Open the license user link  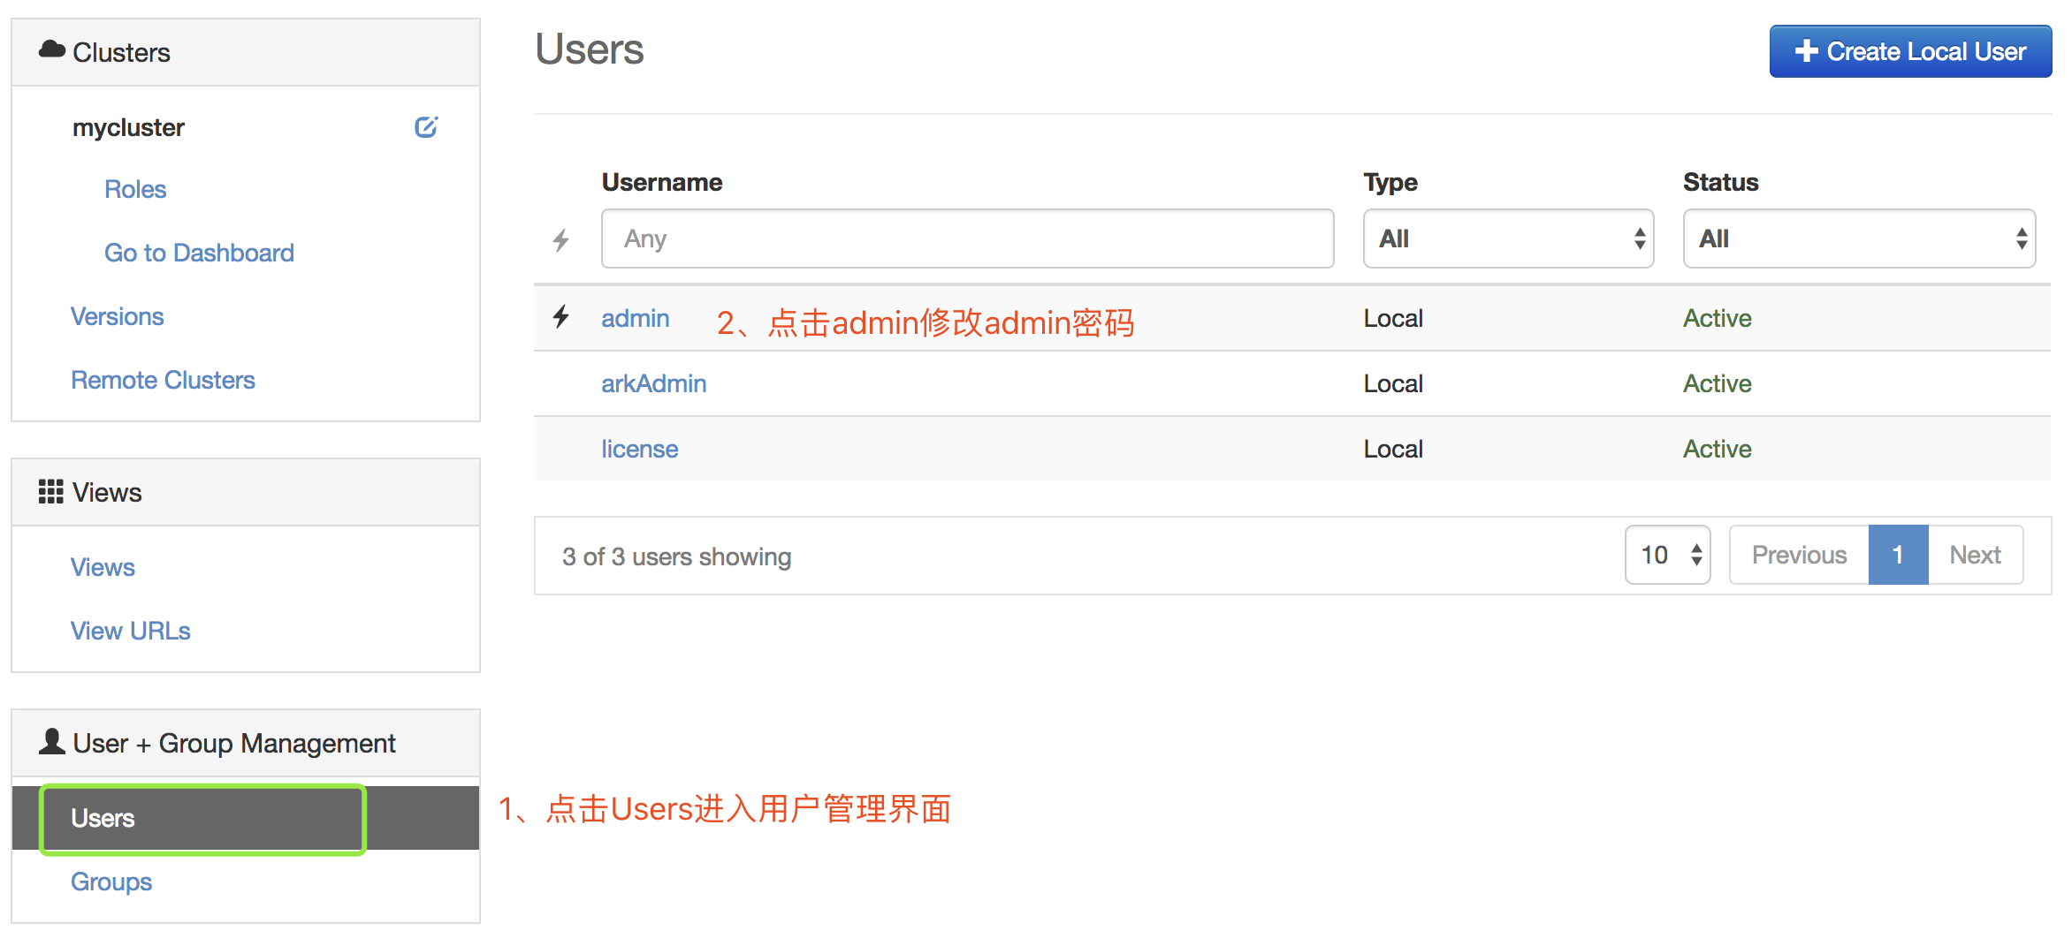tap(640, 449)
